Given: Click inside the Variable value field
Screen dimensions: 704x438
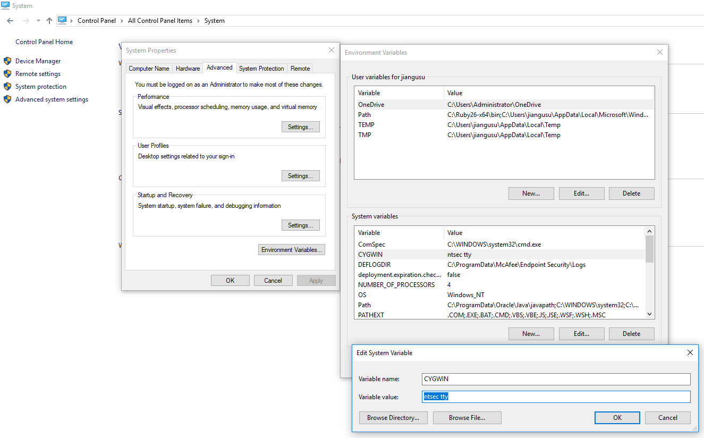Looking at the screenshot, I should pos(556,397).
